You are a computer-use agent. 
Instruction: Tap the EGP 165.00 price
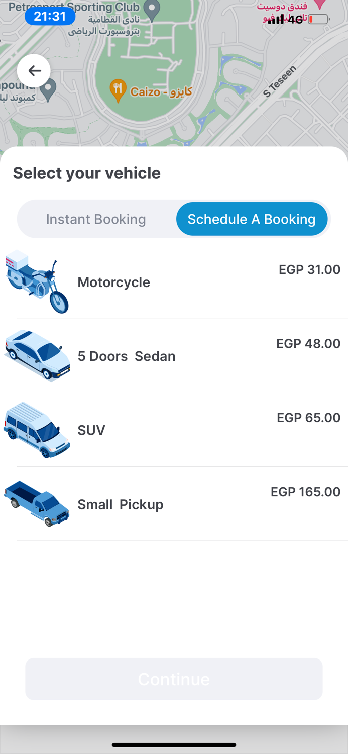pyautogui.click(x=305, y=491)
